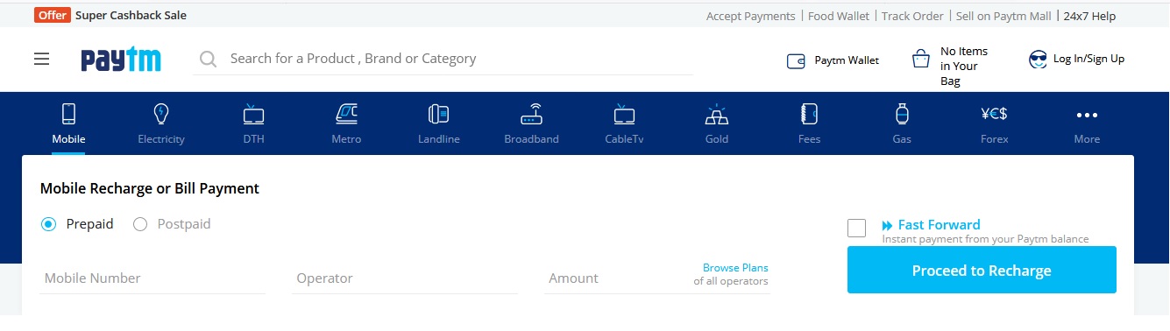Switch to the Broadband tab label
1170x331 pixels.
(x=532, y=139)
